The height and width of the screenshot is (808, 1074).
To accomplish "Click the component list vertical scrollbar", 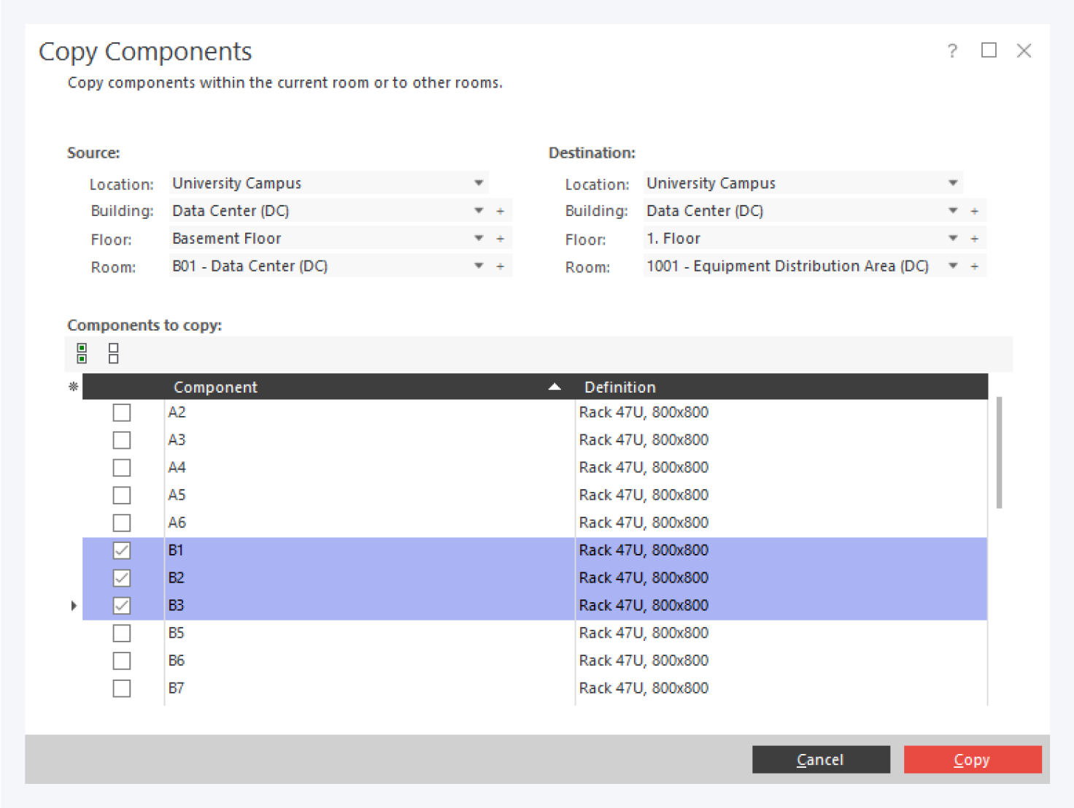I will pyautogui.click(x=999, y=453).
